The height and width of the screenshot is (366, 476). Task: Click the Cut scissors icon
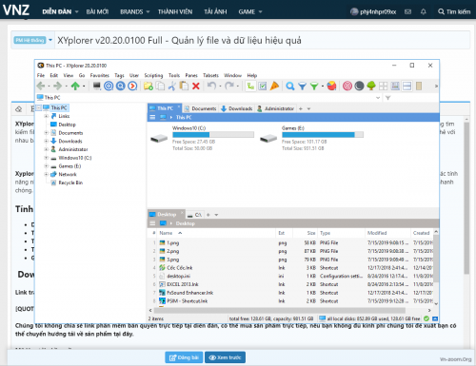click(x=172, y=86)
